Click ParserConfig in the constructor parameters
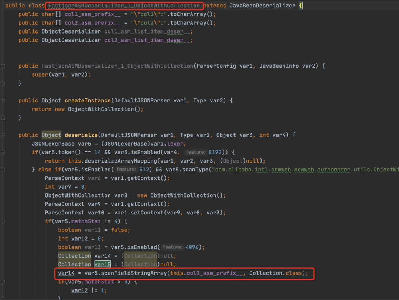Screen dimensions: 399x300 [216, 66]
